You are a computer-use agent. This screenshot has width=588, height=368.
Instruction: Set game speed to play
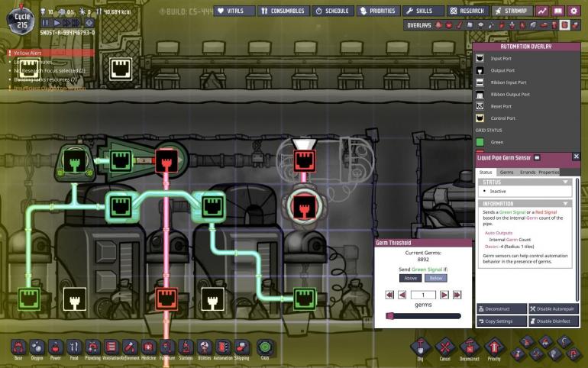click(x=57, y=23)
